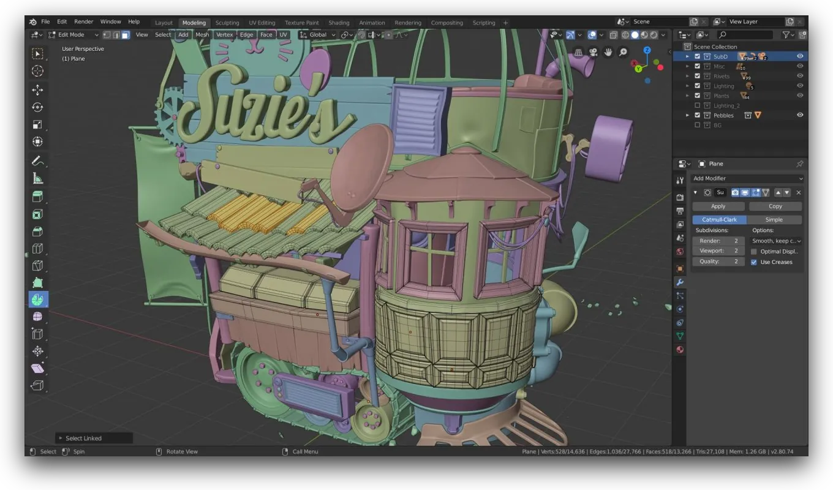The width and height of the screenshot is (833, 490).
Task: Select the Move tool in the toolbar
Action: (x=37, y=90)
